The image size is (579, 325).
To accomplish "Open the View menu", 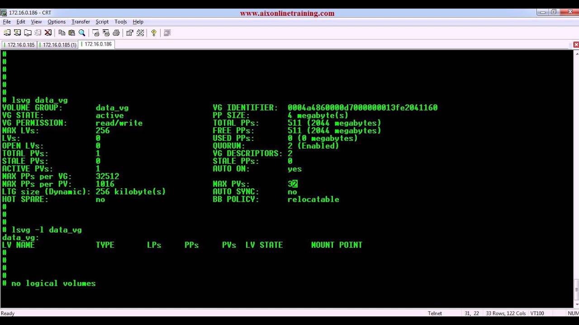I will tap(36, 22).
